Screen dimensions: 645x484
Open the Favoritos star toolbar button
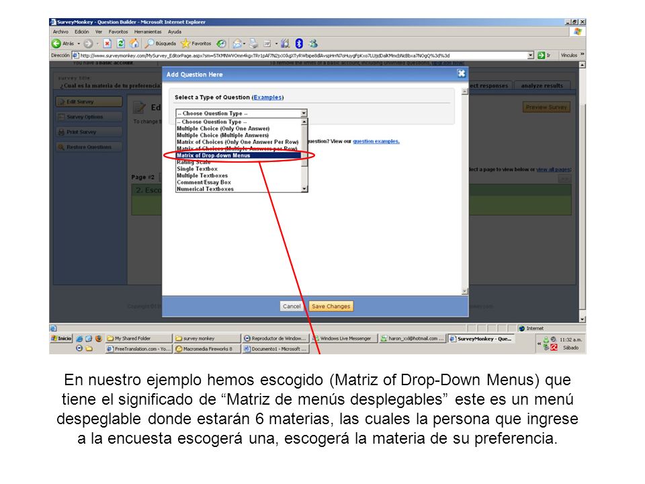pos(196,43)
